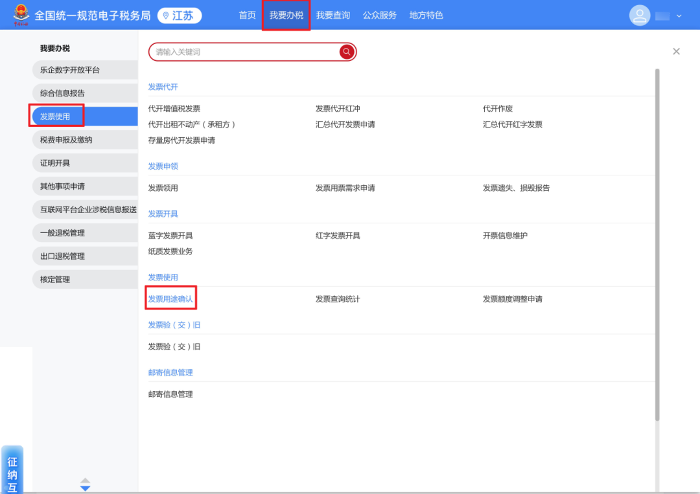Click the blue 发票使用 section heading
700x494 pixels.
pyautogui.click(x=163, y=277)
